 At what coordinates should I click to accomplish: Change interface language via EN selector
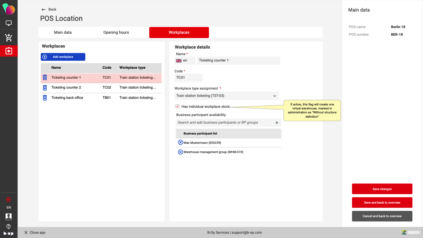tap(9, 208)
